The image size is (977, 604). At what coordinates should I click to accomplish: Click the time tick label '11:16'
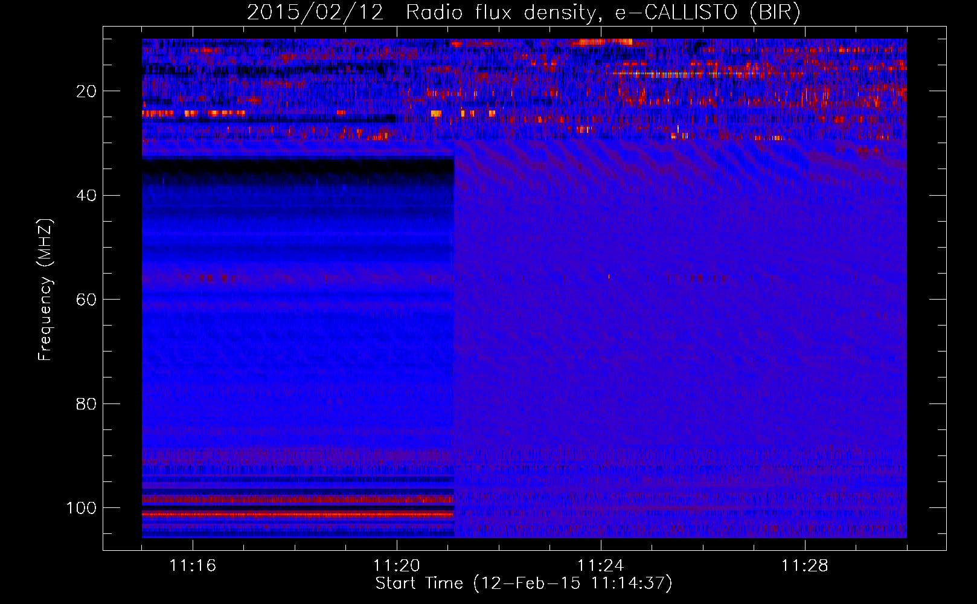click(x=193, y=566)
